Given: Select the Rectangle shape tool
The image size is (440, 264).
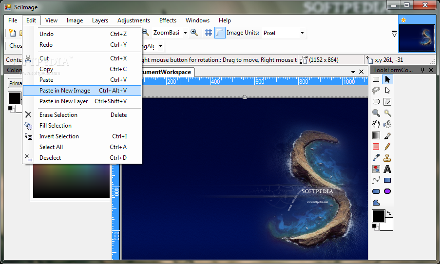Looking at the screenshot, I should 387,180.
